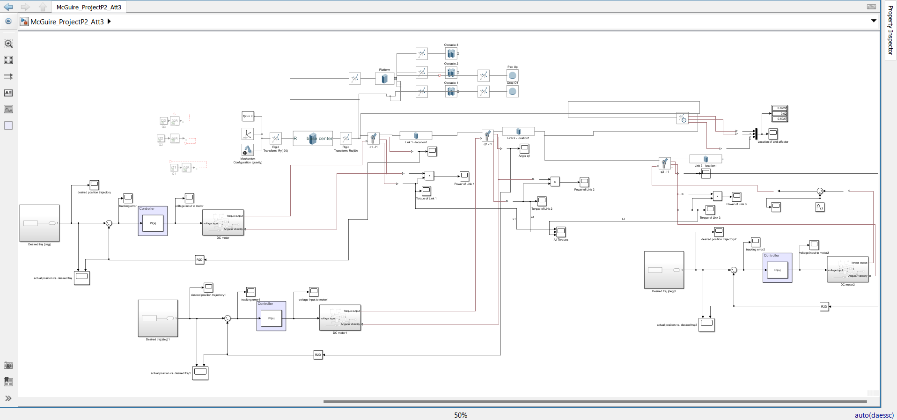Screen dimensions: 897x420
Task: Click the 50% zoom status text
Action: pos(460,415)
